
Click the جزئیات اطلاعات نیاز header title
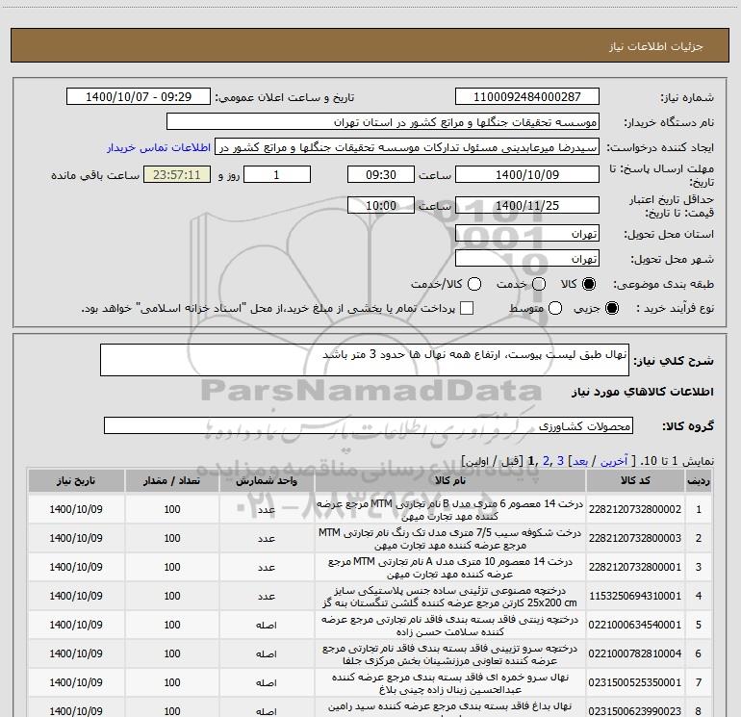(656, 46)
